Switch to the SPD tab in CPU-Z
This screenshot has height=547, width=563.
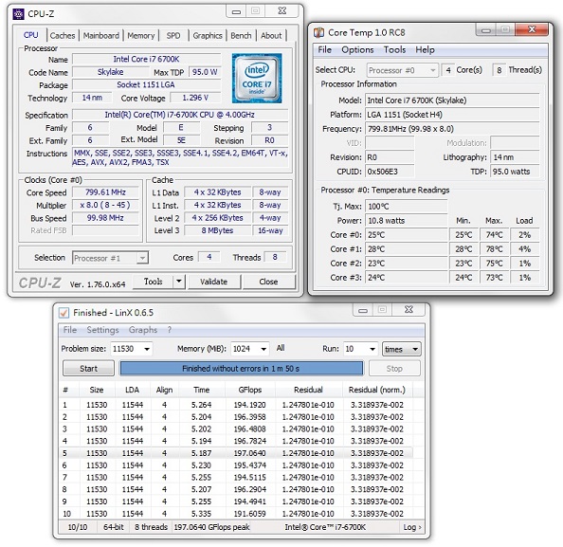click(173, 36)
